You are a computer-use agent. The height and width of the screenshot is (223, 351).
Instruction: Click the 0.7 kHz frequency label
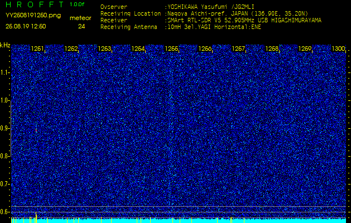tap(4, 184)
